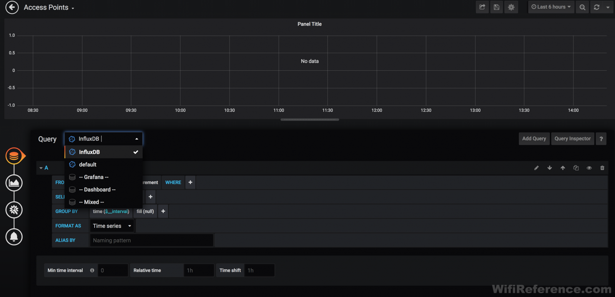Move query A up

(x=563, y=168)
